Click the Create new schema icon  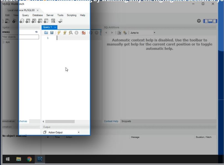(x=22, y=21)
